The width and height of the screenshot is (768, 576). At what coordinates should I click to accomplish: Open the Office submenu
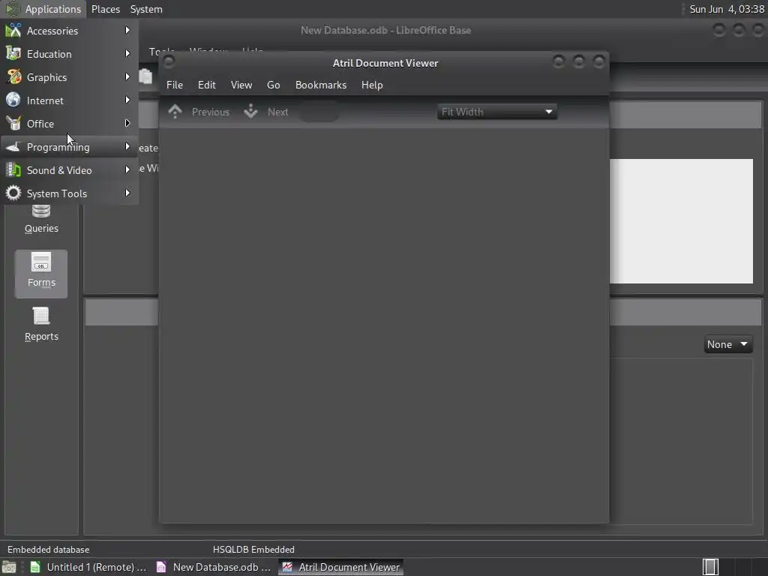tap(69, 124)
